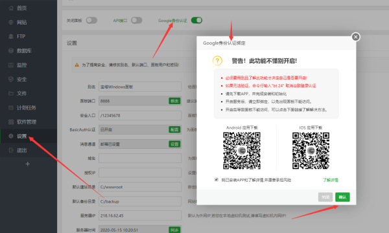Click the IOS 应用下载 QR code
This screenshot has height=233, width=389.
click(311, 151)
